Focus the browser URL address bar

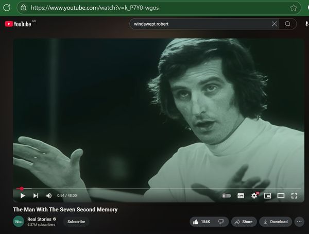click(x=159, y=8)
